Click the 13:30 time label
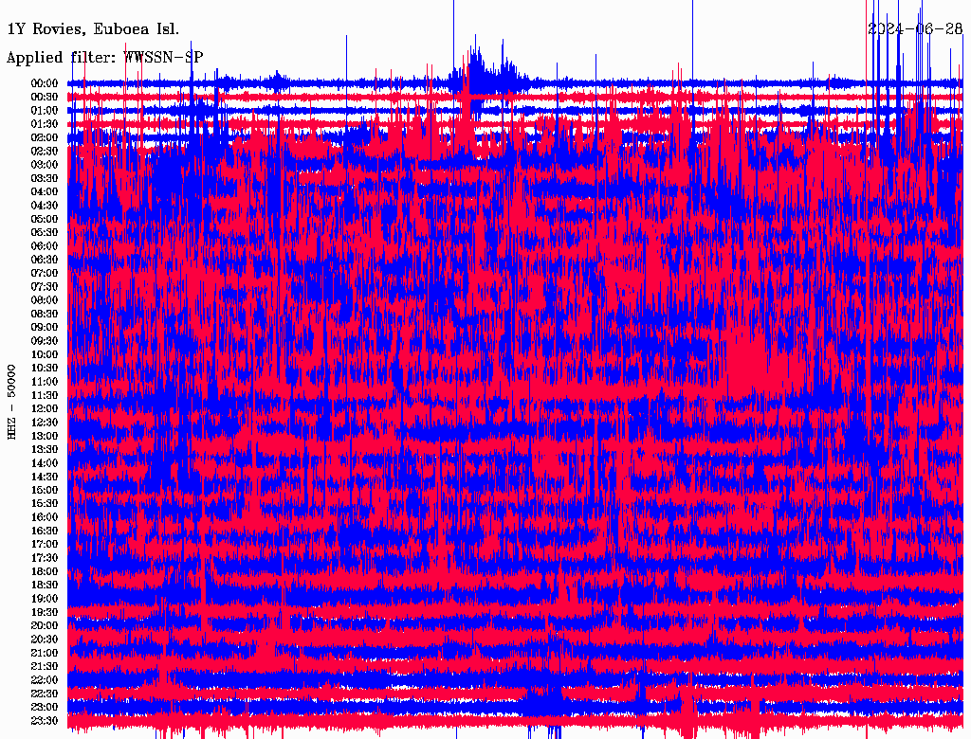 [45, 449]
